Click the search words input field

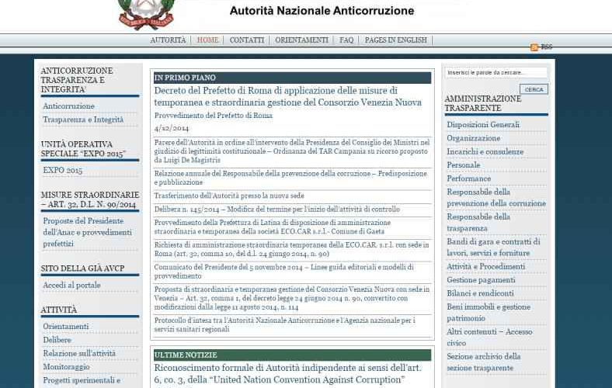[x=496, y=72]
